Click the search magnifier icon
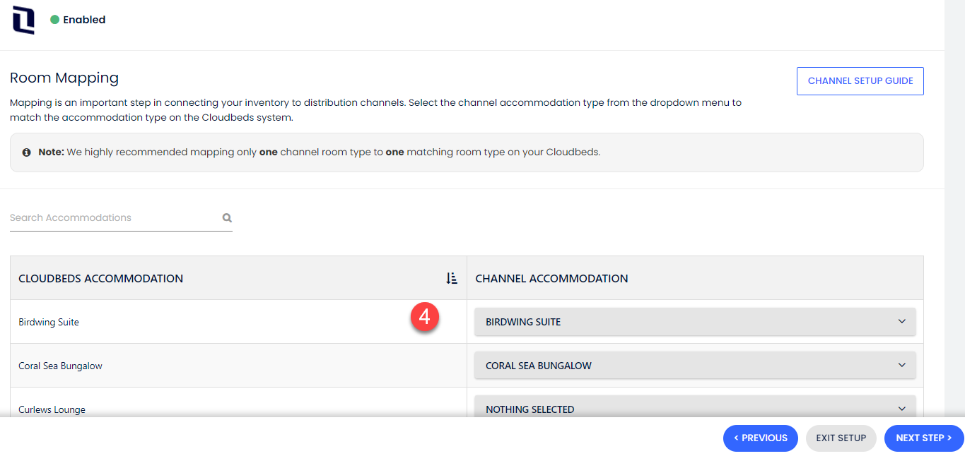Screen dimensions: 965x456 pyautogui.click(x=227, y=217)
